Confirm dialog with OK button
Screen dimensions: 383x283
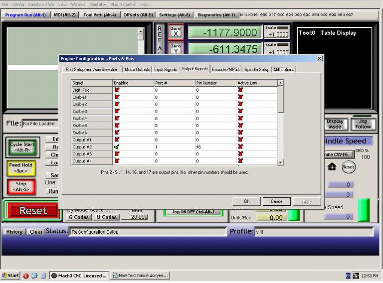[247, 201]
